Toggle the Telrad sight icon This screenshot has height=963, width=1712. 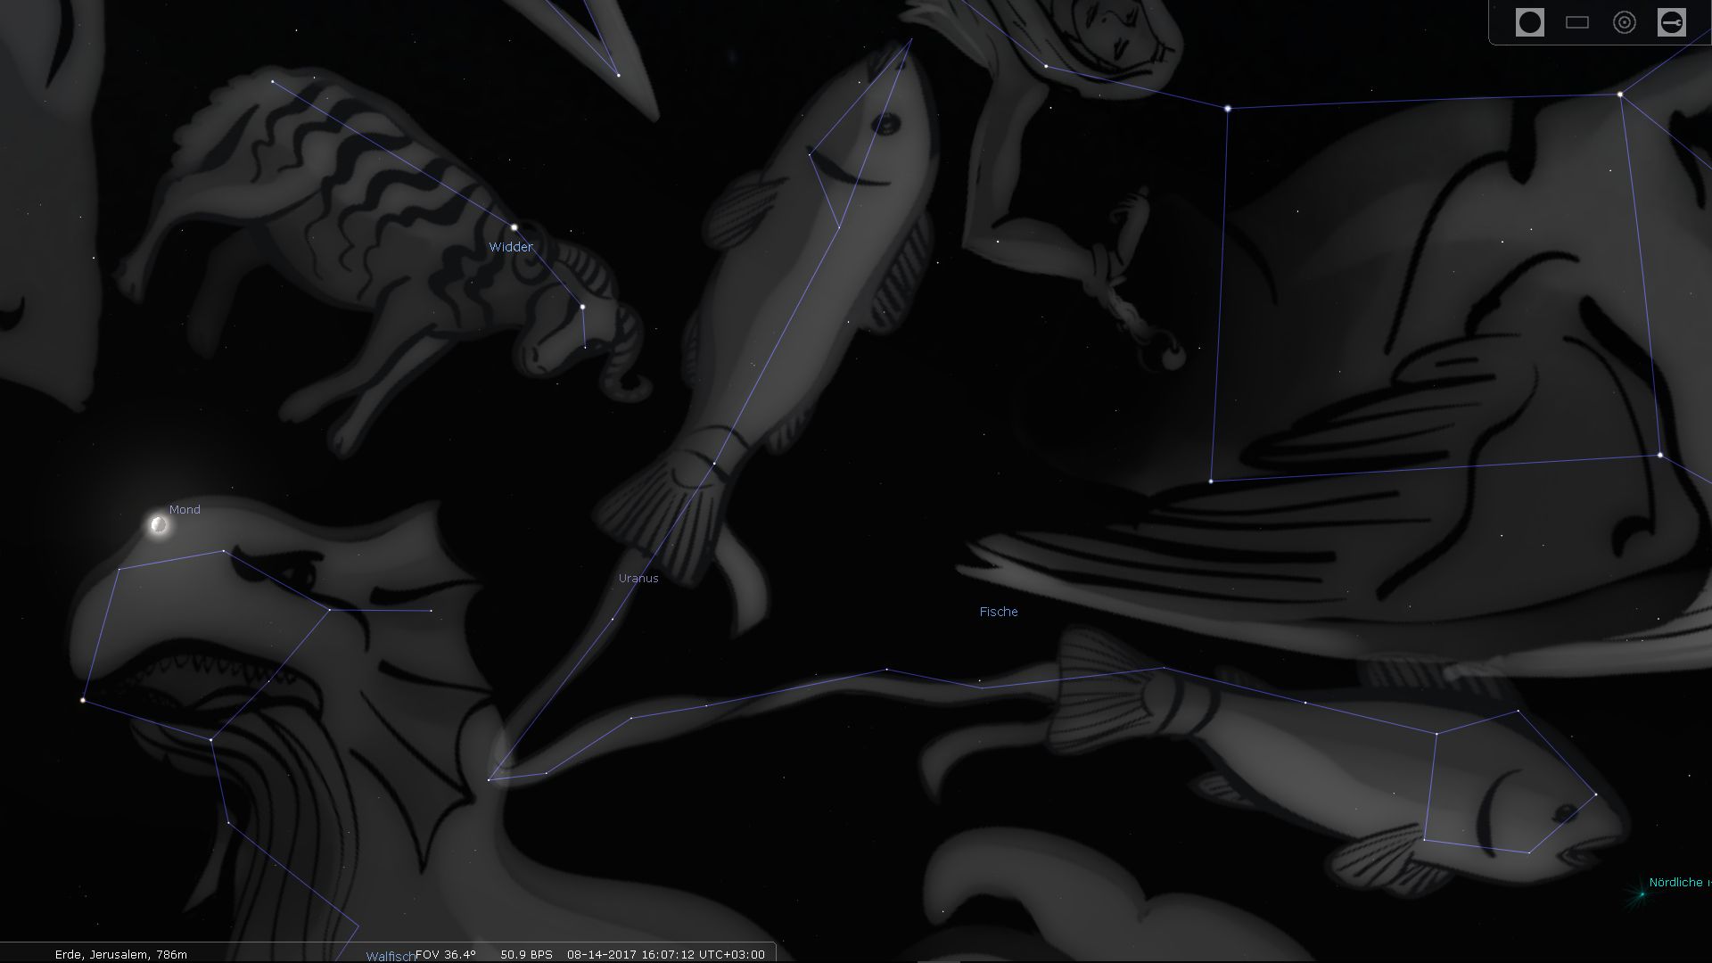(x=1625, y=22)
